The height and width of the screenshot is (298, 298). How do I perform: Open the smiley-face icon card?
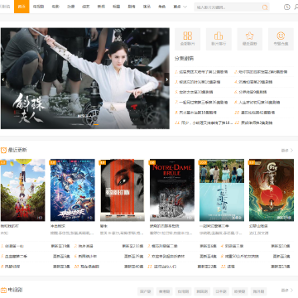click(281, 39)
